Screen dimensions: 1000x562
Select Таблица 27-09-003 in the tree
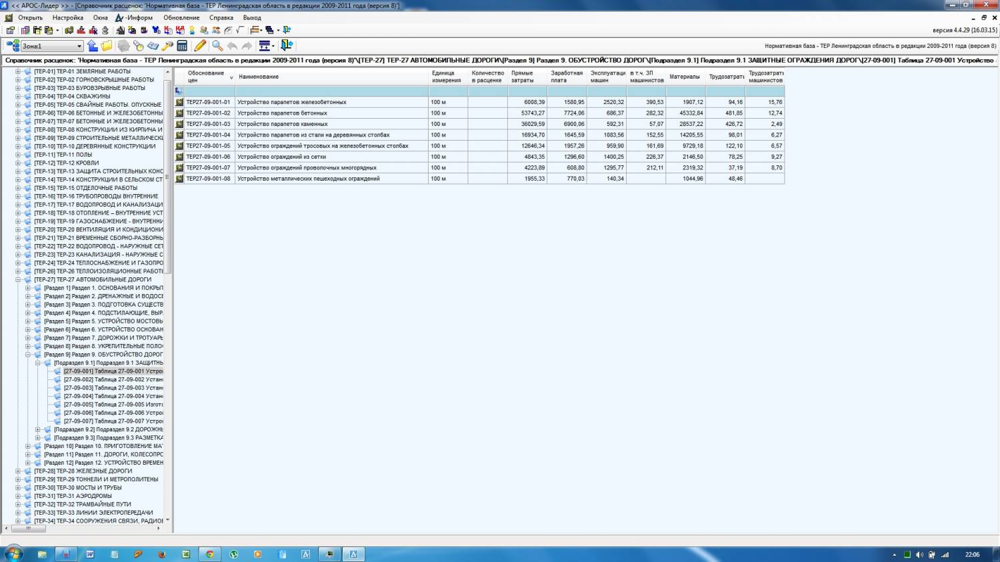tap(113, 388)
